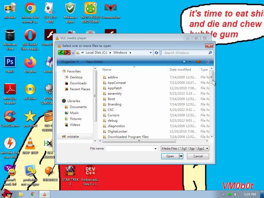Open the Windows Vista recycle bin icon
Screen dimensions: 264x198
[x=10, y=40]
